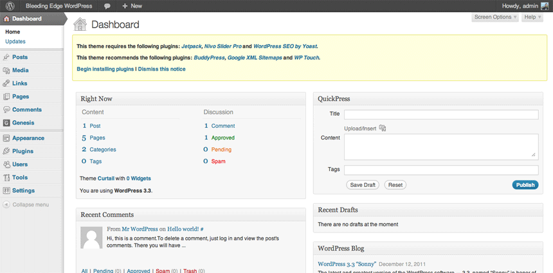Select Home under Dashboard menu
This screenshot has width=553, height=273.
(13, 31)
